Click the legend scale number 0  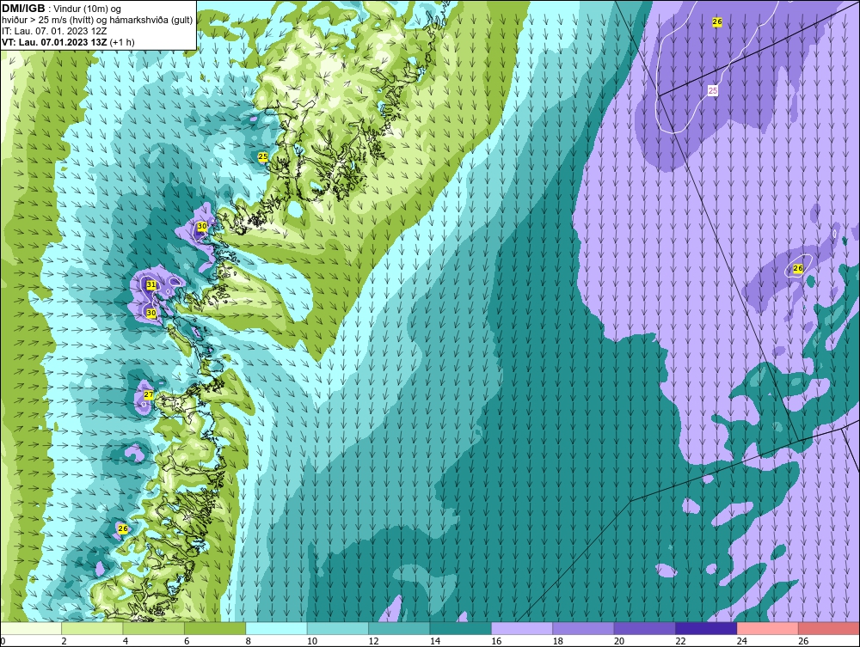coord(3,641)
